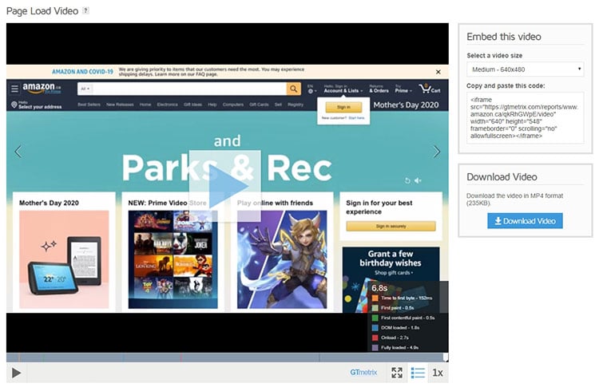Click Time to first byte legend entry

(x=402, y=298)
